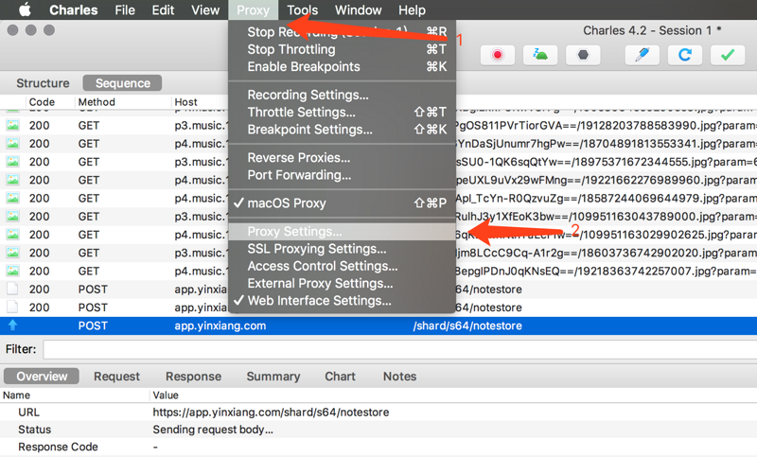Open the Charles application menu
757x457 pixels.
(x=74, y=10)
